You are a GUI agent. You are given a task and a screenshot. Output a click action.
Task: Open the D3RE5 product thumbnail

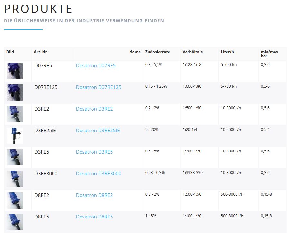(x=15, y=157)
